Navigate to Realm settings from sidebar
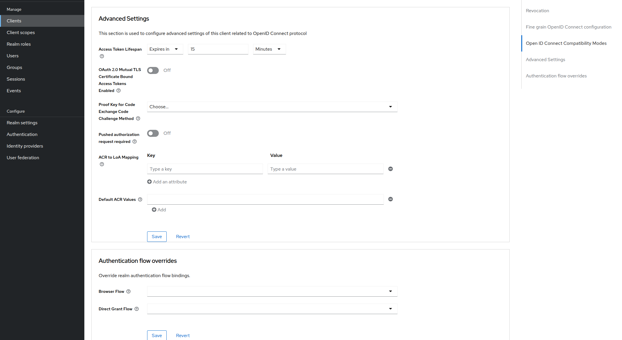This screenshot has width=622, height=340. [22, 123]
